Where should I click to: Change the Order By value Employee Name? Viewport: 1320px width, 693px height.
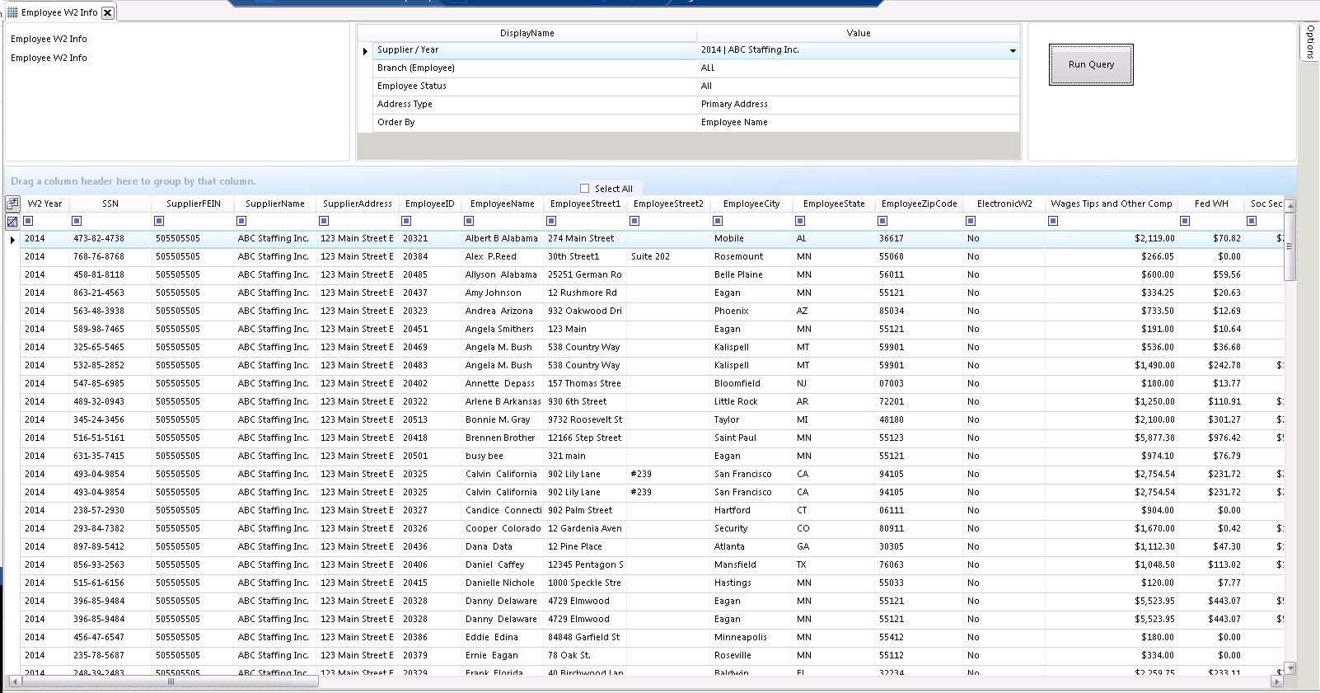(858, 123)
